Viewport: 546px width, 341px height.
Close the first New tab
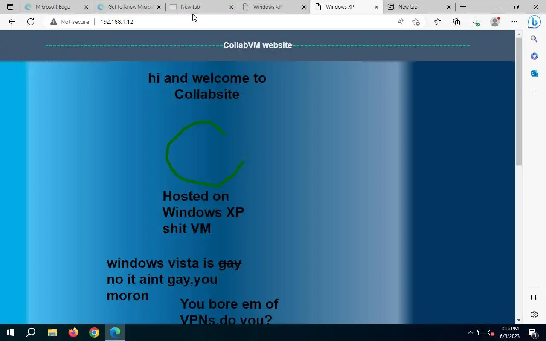(231, 7)
